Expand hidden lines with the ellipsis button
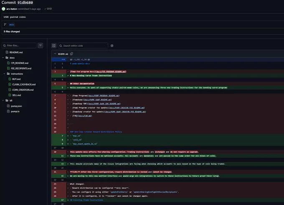Viewport: 284px width, 205px height. [x=63, y=59]
